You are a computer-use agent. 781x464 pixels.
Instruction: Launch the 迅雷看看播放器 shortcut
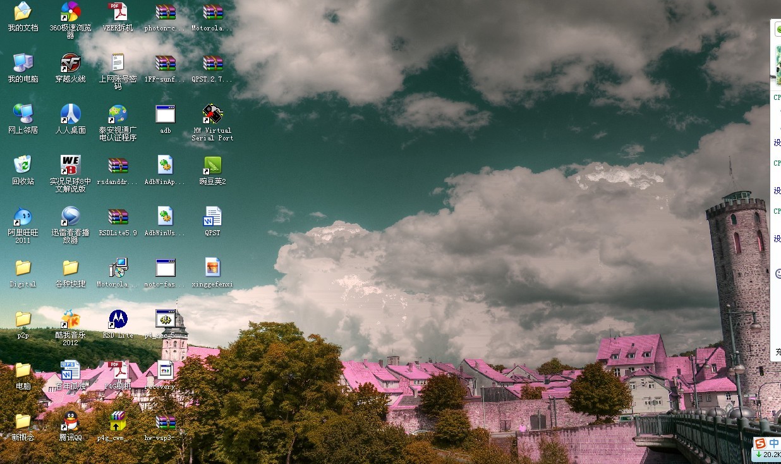(70, 216)
